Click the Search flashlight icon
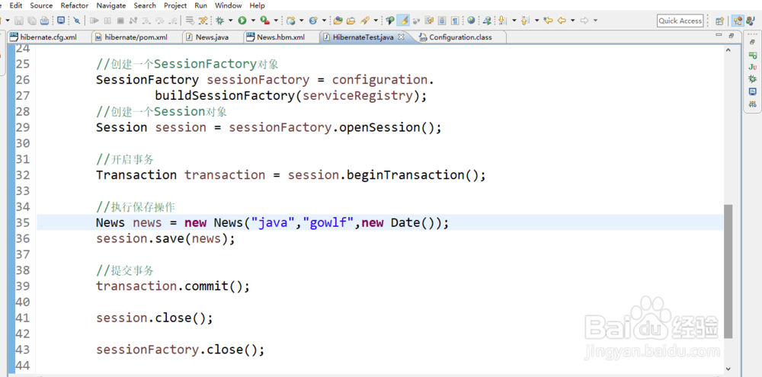This screenshot has height=377, width=762. (364, 21)
